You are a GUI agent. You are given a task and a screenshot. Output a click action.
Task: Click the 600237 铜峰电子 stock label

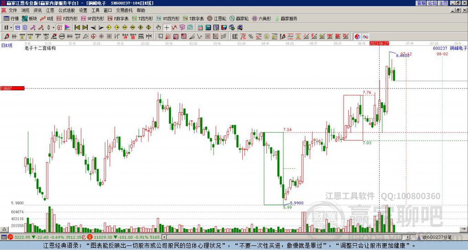[450, 48]
